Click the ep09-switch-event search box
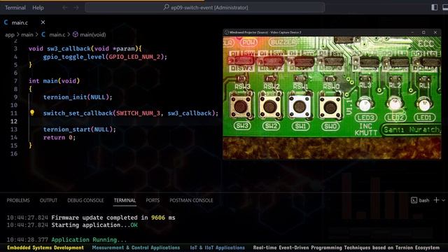 click(205, 8)
